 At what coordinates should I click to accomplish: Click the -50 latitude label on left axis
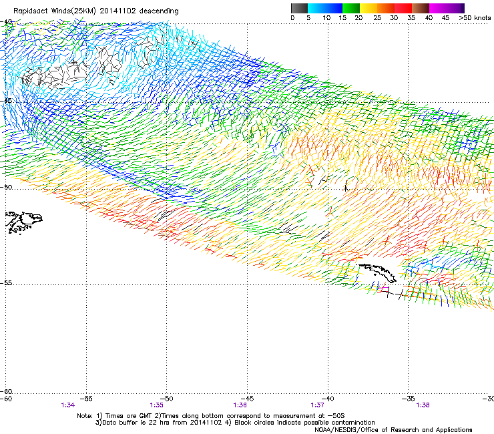6,187
